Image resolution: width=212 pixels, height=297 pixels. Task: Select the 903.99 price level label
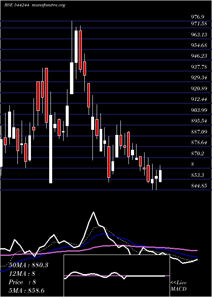click(199, 110)
